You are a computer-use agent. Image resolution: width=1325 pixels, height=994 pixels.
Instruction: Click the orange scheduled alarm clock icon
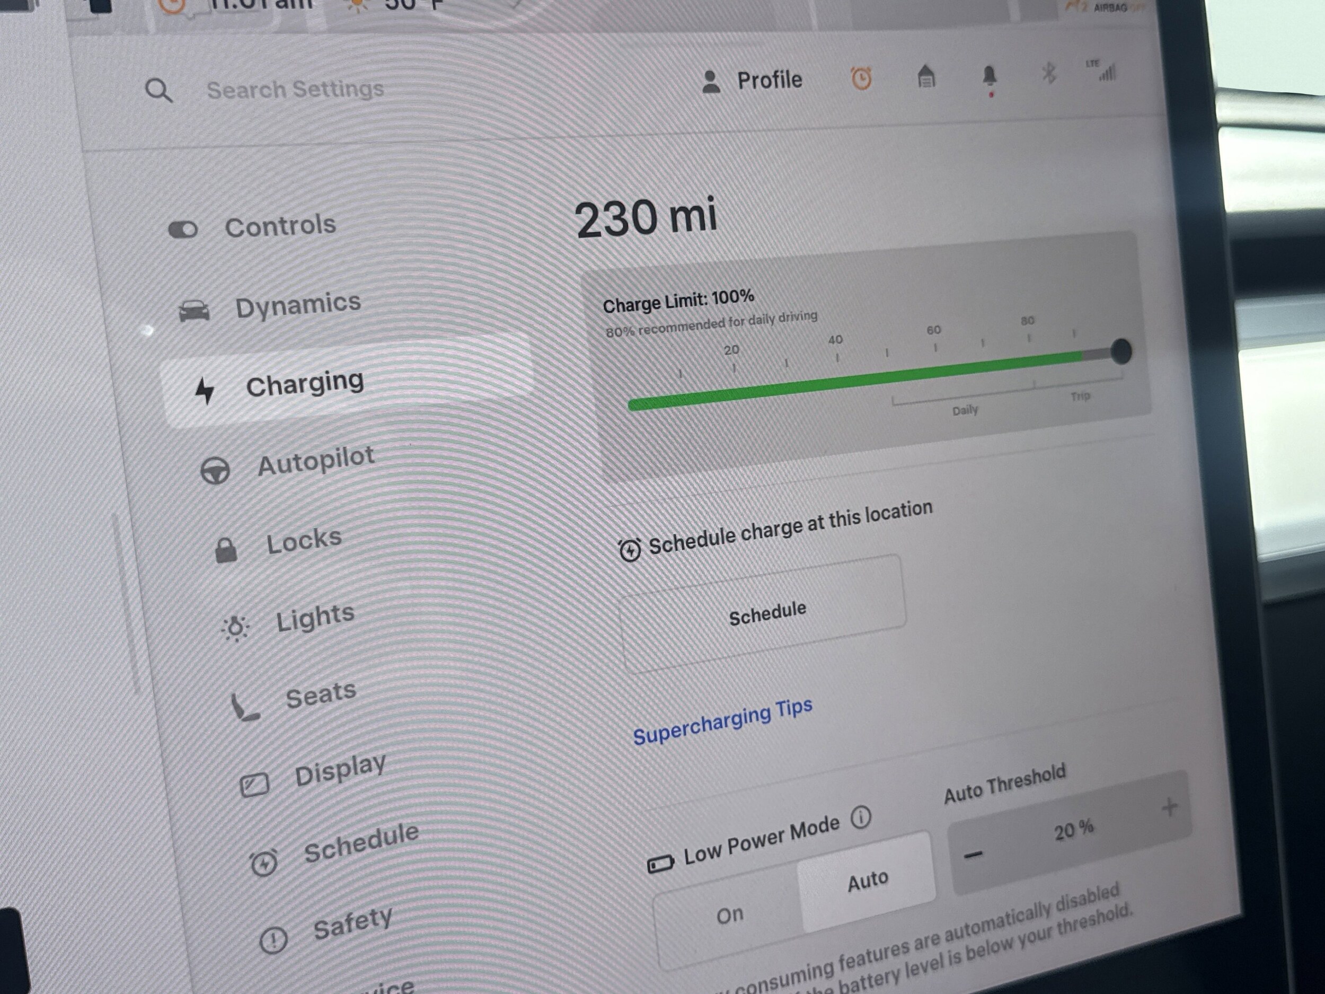point(861,78)
